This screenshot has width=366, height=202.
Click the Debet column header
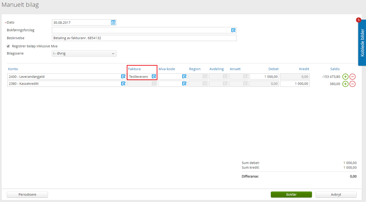pos(273,69)
